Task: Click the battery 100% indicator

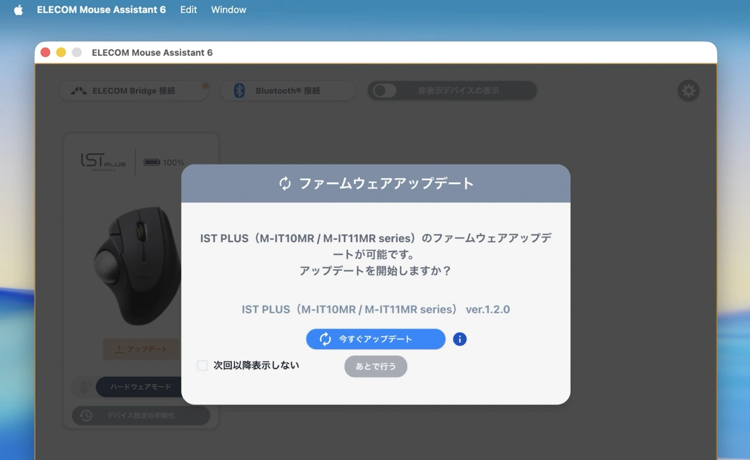Action: (164, 162)
